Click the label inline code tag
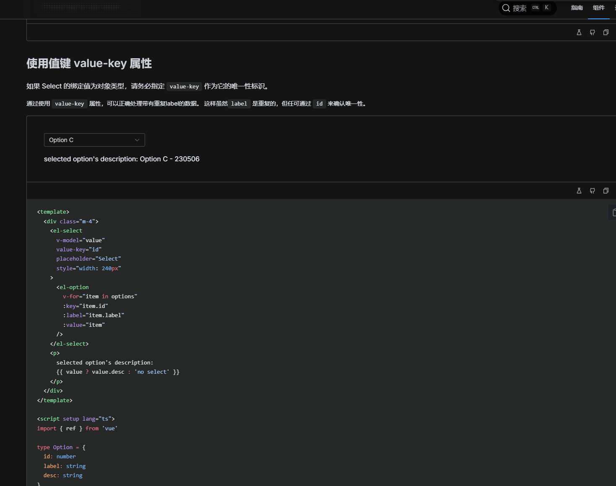The image size is (616, 486). [239, 103]
